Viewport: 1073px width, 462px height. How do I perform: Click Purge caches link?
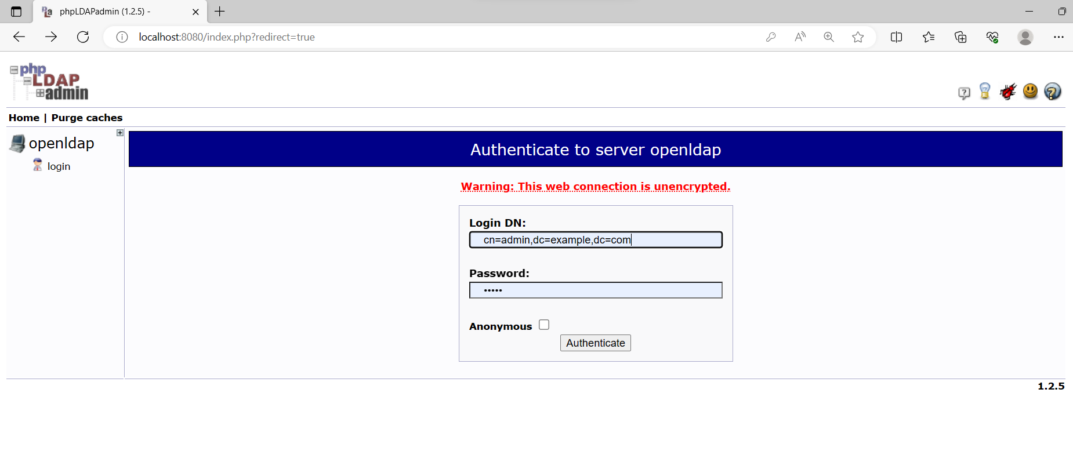[87, 118]
